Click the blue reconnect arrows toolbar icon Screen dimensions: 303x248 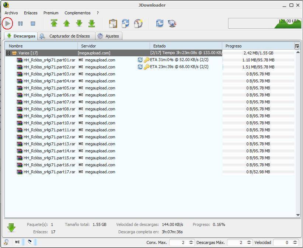160,23
